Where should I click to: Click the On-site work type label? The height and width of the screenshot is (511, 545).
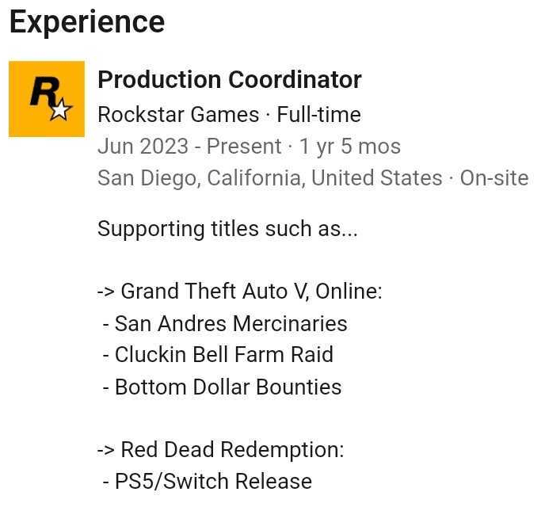point(494,177)
